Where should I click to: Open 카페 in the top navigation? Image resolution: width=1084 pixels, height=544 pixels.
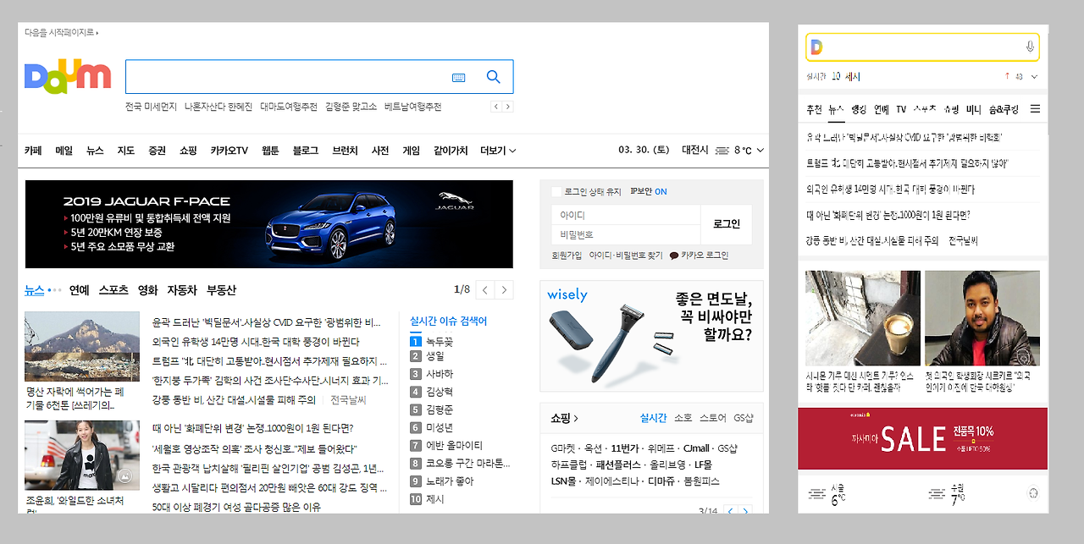[33, 151]
